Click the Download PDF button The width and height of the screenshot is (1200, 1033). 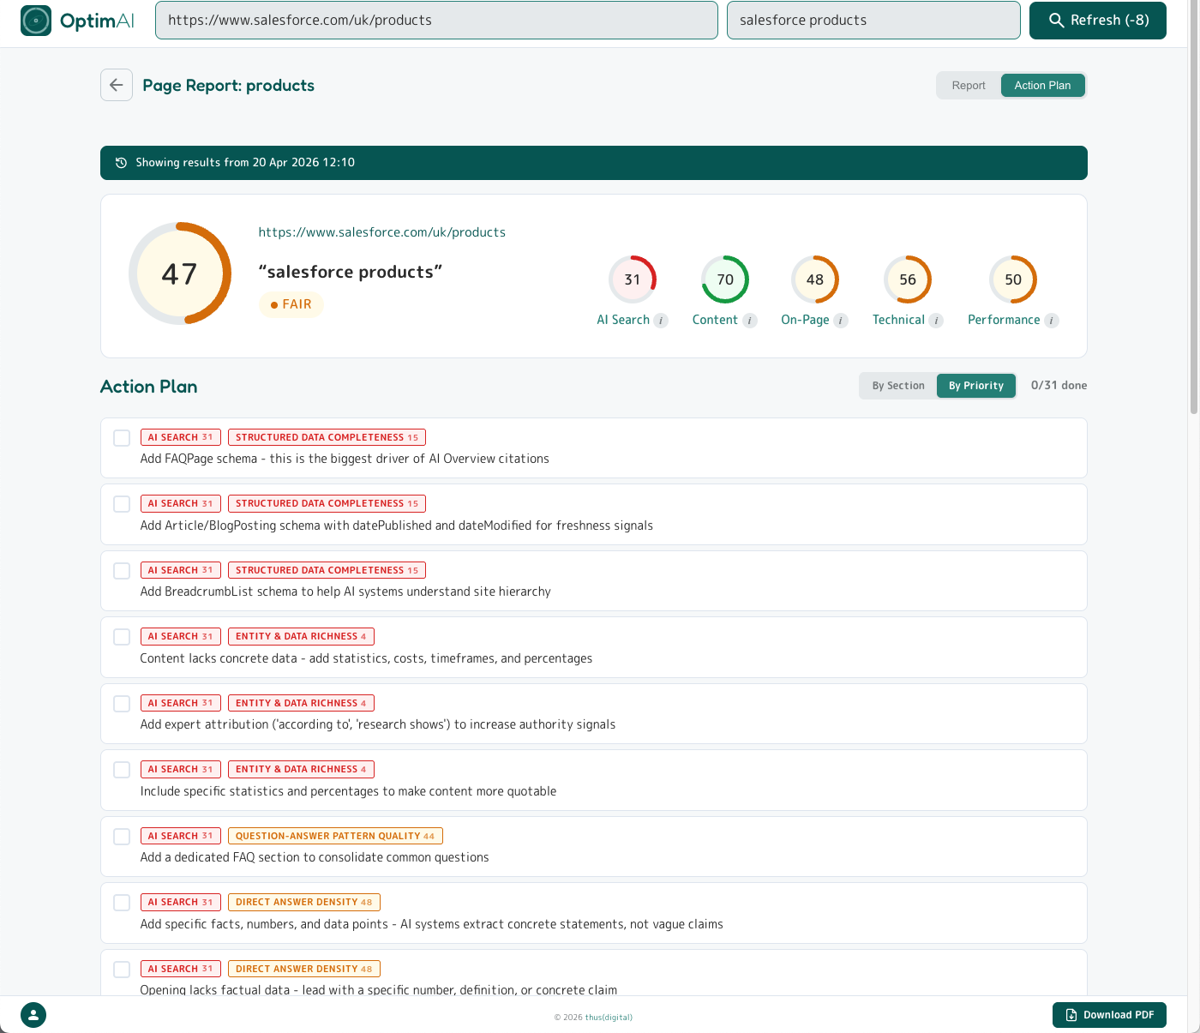coord(1109,1015)
